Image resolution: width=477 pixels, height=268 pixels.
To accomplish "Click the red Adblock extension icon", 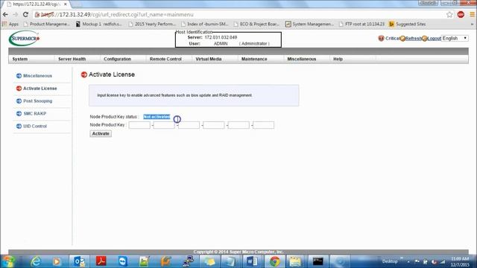I will [461, 15].
